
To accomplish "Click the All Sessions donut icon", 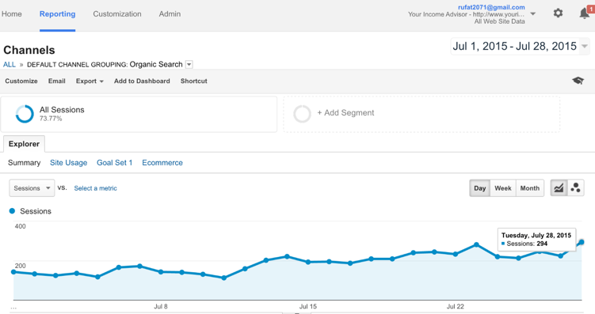I will point(25,114).
